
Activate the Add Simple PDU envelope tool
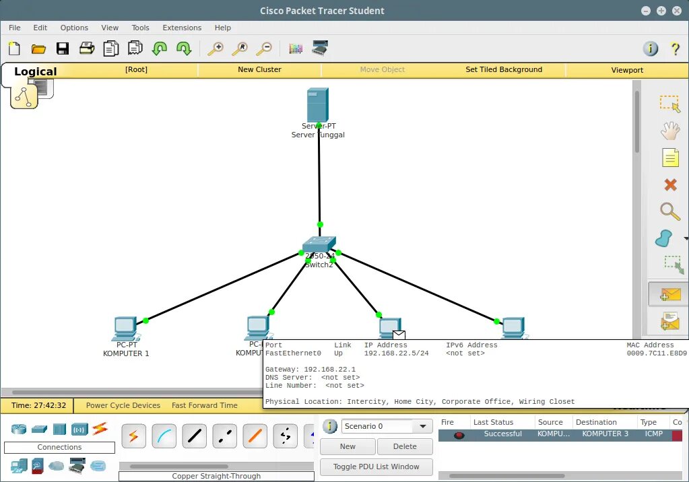[670, 294]
